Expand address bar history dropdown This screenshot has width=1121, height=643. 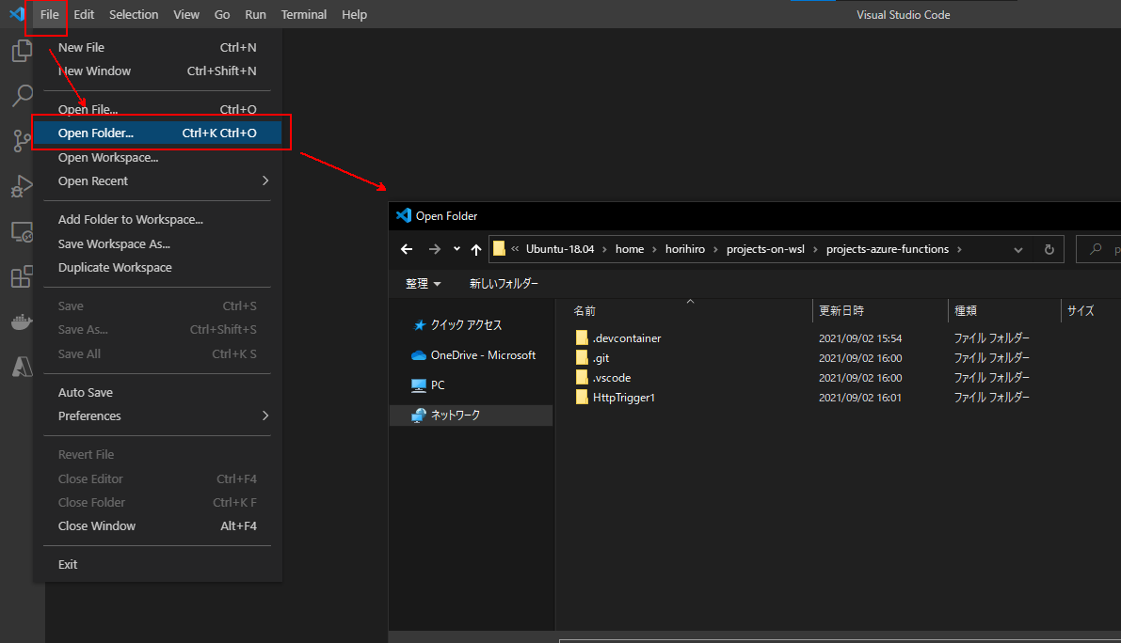click(1018, 250)
